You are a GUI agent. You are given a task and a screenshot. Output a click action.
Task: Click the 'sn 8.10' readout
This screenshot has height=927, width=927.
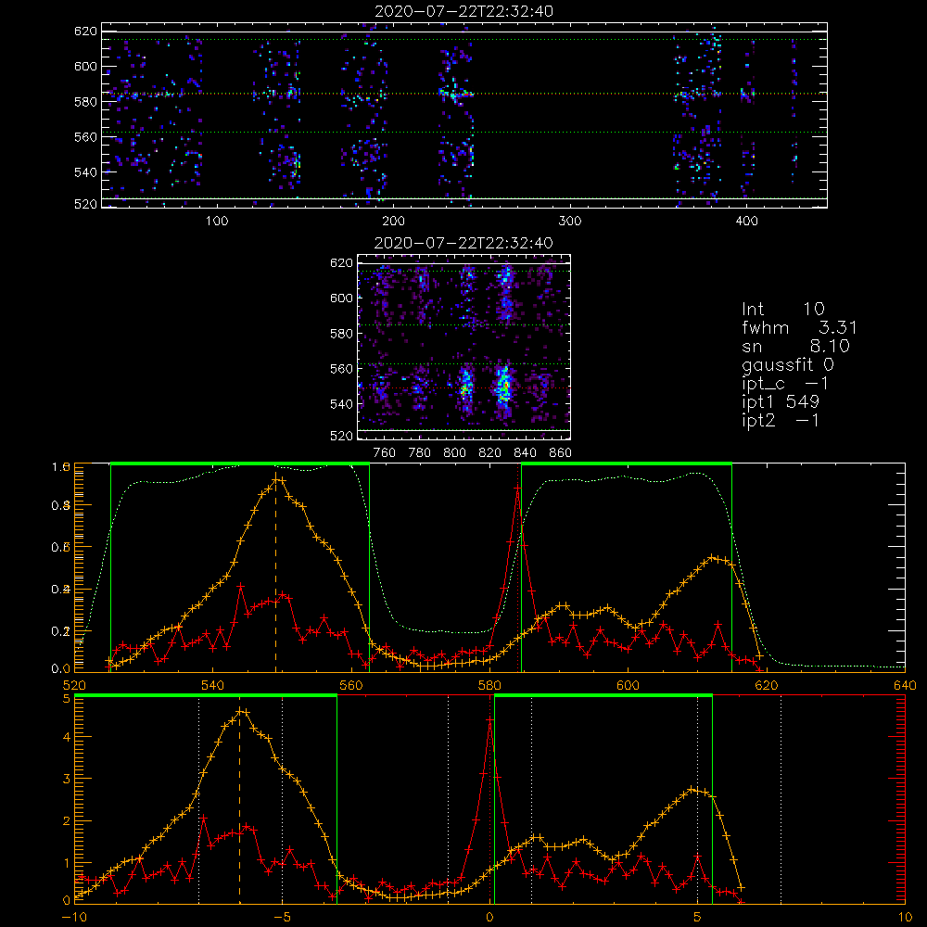[795, 346]
